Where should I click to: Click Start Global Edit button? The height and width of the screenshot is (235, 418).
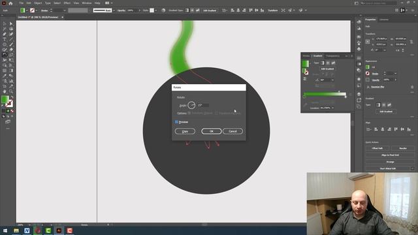tap(387, 168)
